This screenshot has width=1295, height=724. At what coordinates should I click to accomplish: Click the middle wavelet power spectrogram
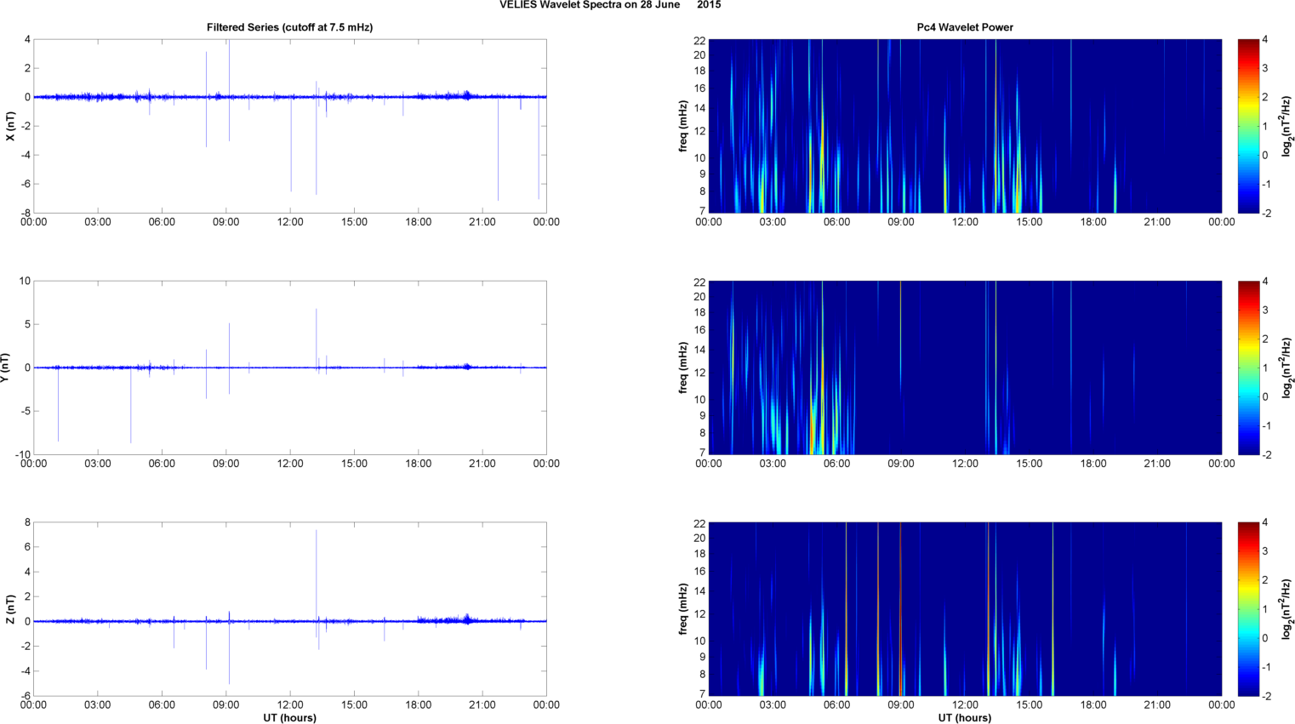click(964, 368)
